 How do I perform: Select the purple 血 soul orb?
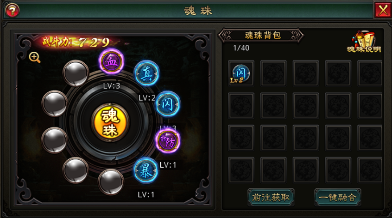pos(111,61)
